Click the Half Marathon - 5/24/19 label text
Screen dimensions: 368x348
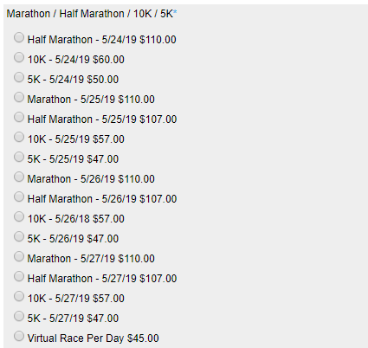coord(81,40)
